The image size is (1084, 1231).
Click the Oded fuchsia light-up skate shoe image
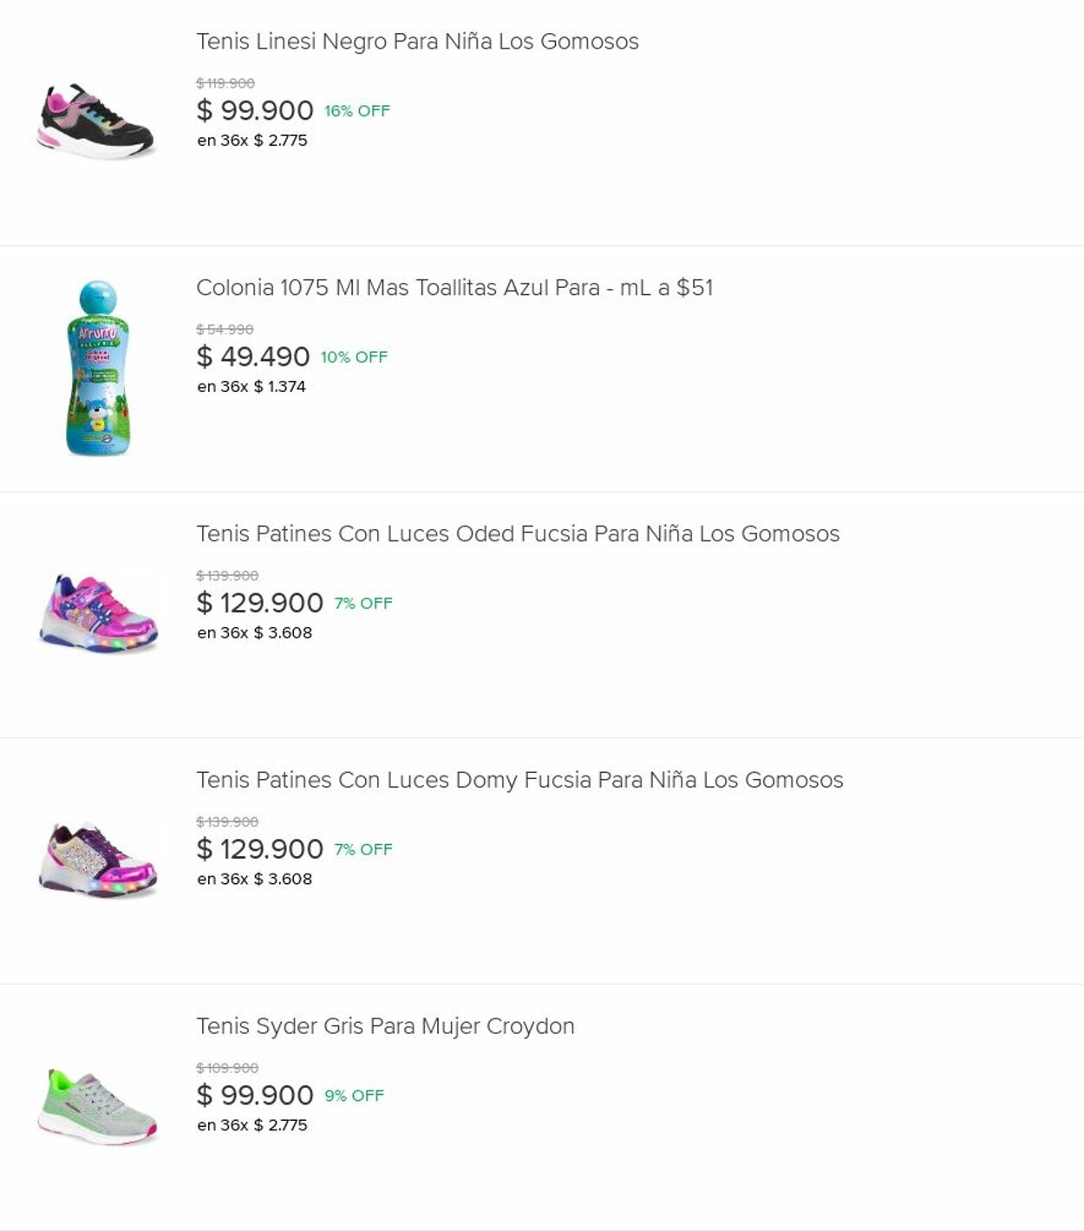click(x=98, y=613)
